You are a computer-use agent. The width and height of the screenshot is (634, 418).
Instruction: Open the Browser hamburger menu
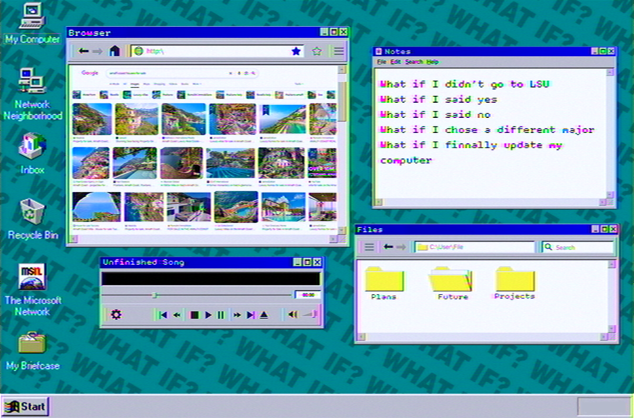(338, 51)
